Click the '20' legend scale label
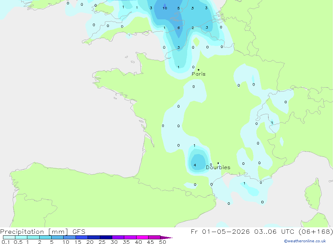The width and height of the screenshot is (333, 244). (90, 242)
